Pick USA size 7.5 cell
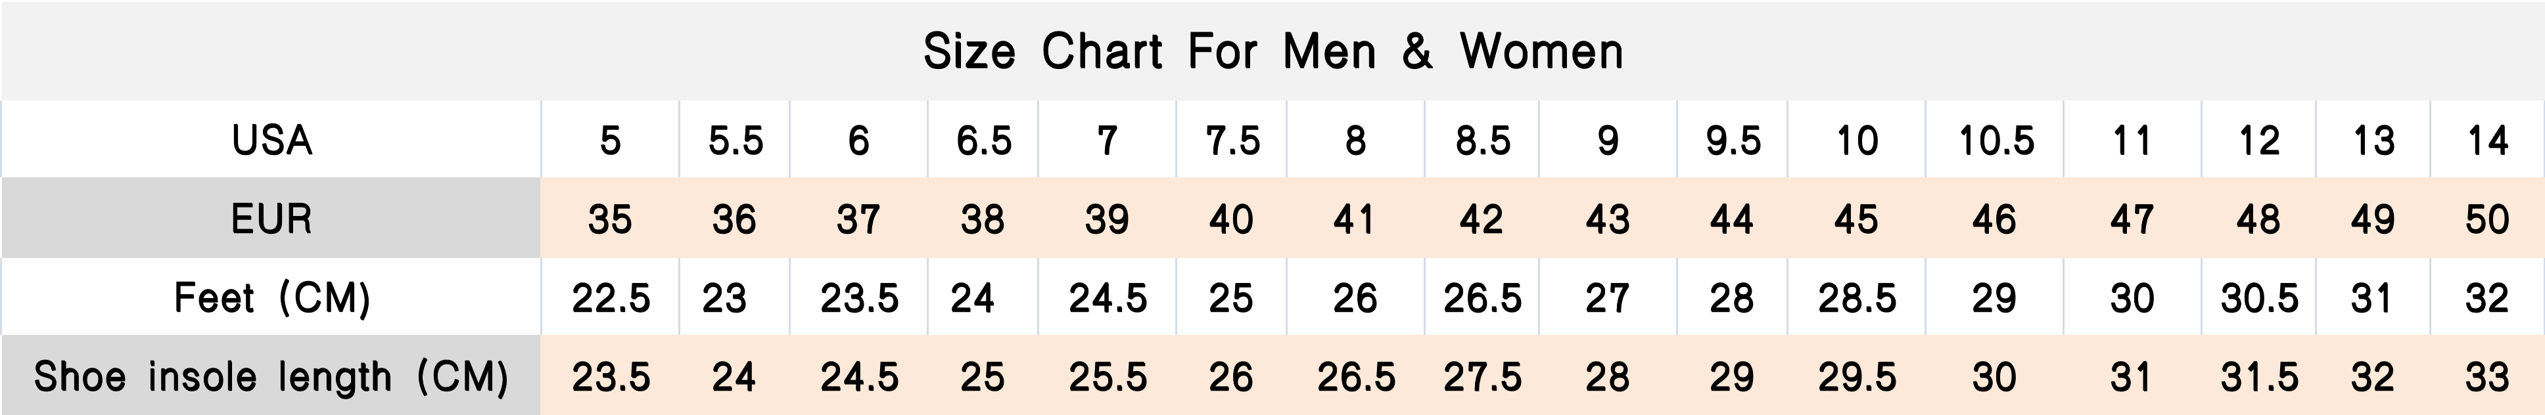 1232,141
